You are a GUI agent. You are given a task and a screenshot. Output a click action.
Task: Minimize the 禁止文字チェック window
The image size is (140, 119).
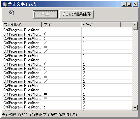pos(124,4)
